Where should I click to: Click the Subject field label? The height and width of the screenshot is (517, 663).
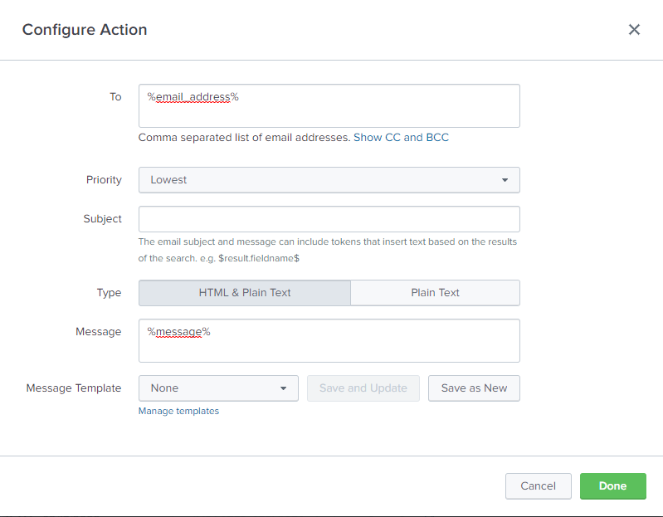(102, 219)
